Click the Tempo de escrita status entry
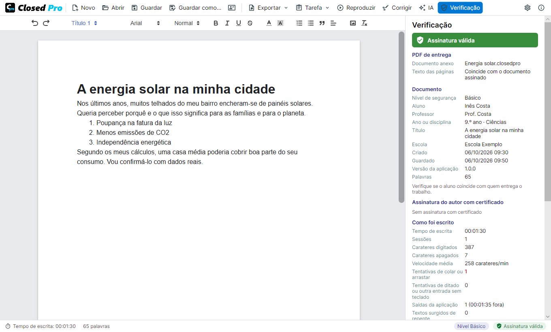 coord(41,326)
